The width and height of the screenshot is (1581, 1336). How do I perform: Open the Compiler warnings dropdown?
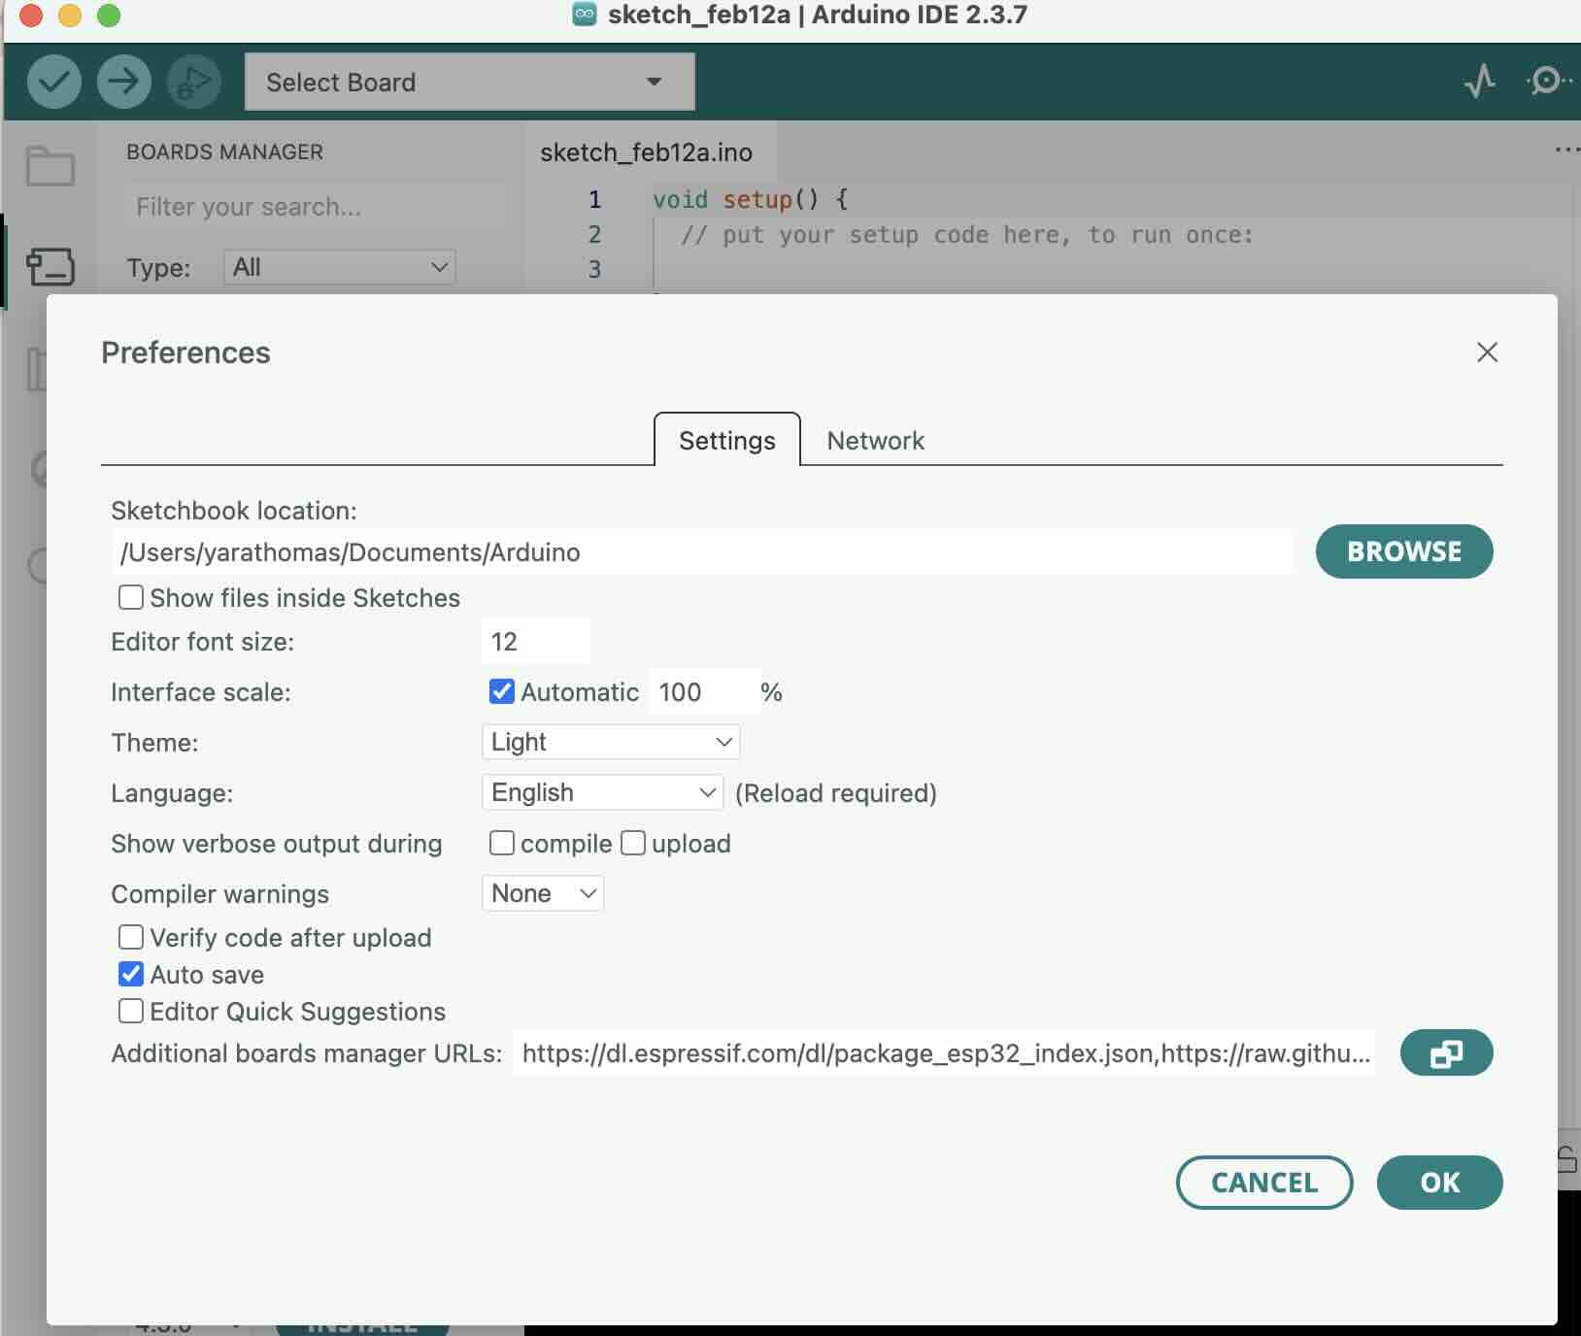point(543,893)
